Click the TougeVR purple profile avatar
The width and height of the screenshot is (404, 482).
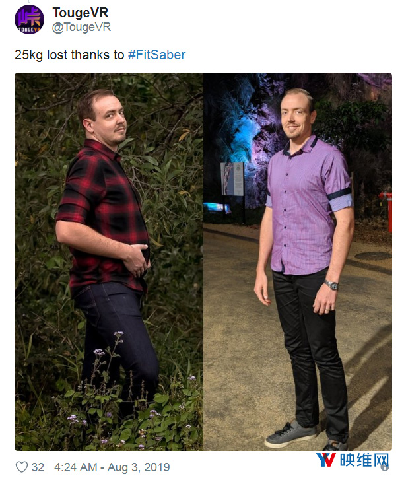(30, 19)
